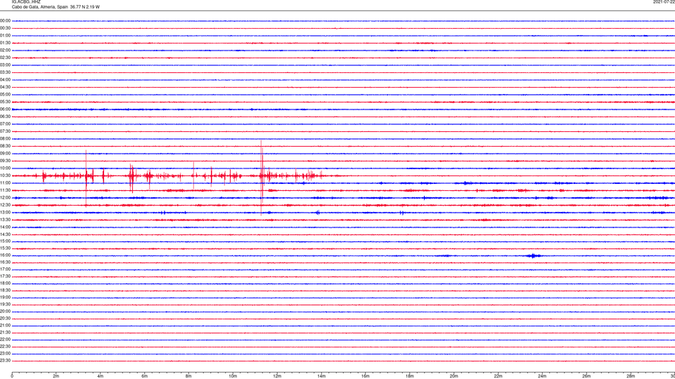The width and height of the screenshot is (675, 379).
Task: Pick the 03:00 row label
Action: click(5, 65)
